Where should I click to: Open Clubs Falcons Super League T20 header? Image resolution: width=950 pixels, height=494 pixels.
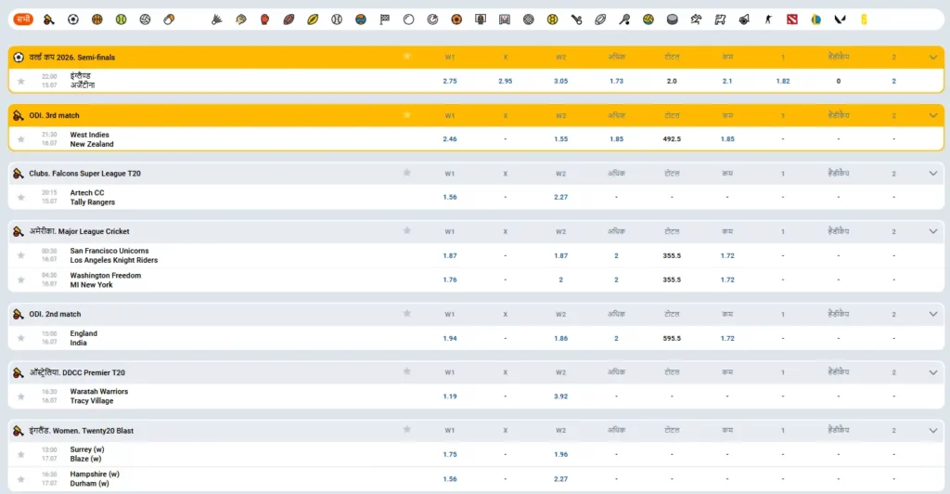pyautogui.click(x=84, y=174)
